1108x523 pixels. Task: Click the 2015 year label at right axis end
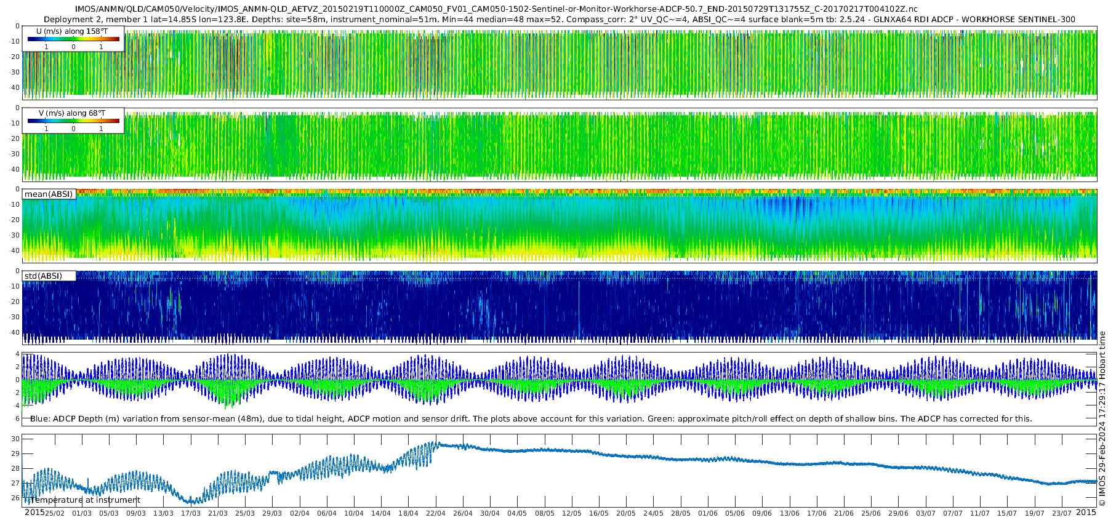tap(1086, 513)
